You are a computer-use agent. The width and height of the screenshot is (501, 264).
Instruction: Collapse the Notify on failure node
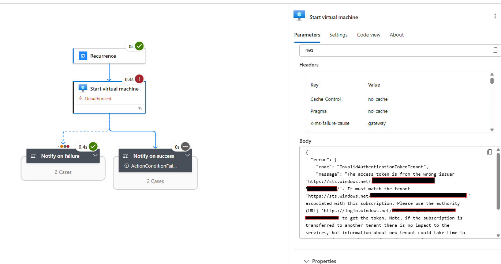[x=95, y=155]
